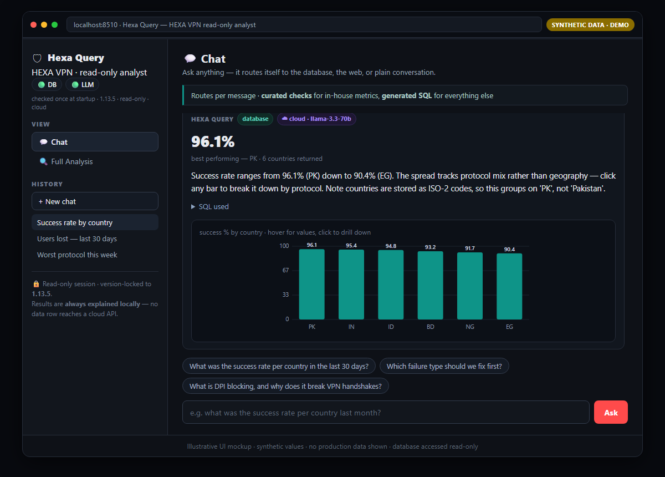
Task: Click the 95.4 value label above IN bar
Action: pos(351,245)
